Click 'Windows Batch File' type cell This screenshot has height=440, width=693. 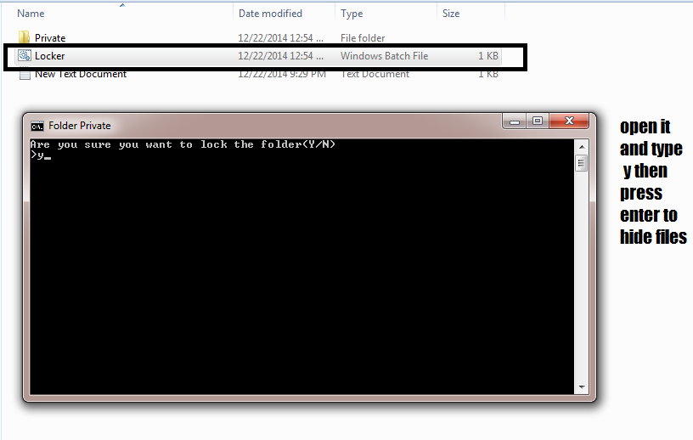pyautogui.click(x=384, y=56)
